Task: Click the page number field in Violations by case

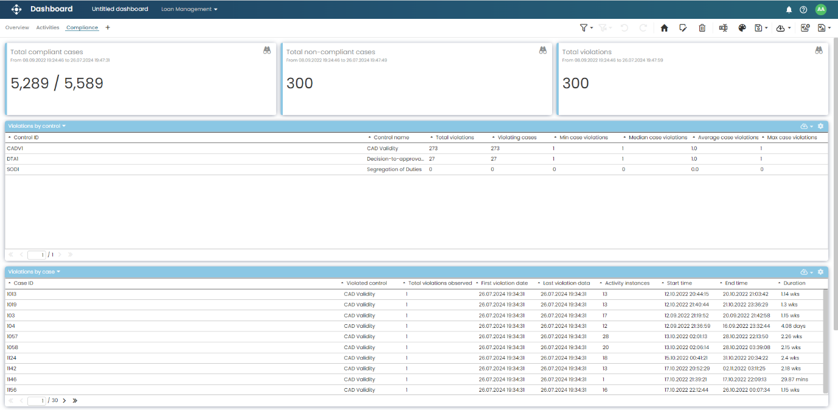Action: click(x=37, y=401)
